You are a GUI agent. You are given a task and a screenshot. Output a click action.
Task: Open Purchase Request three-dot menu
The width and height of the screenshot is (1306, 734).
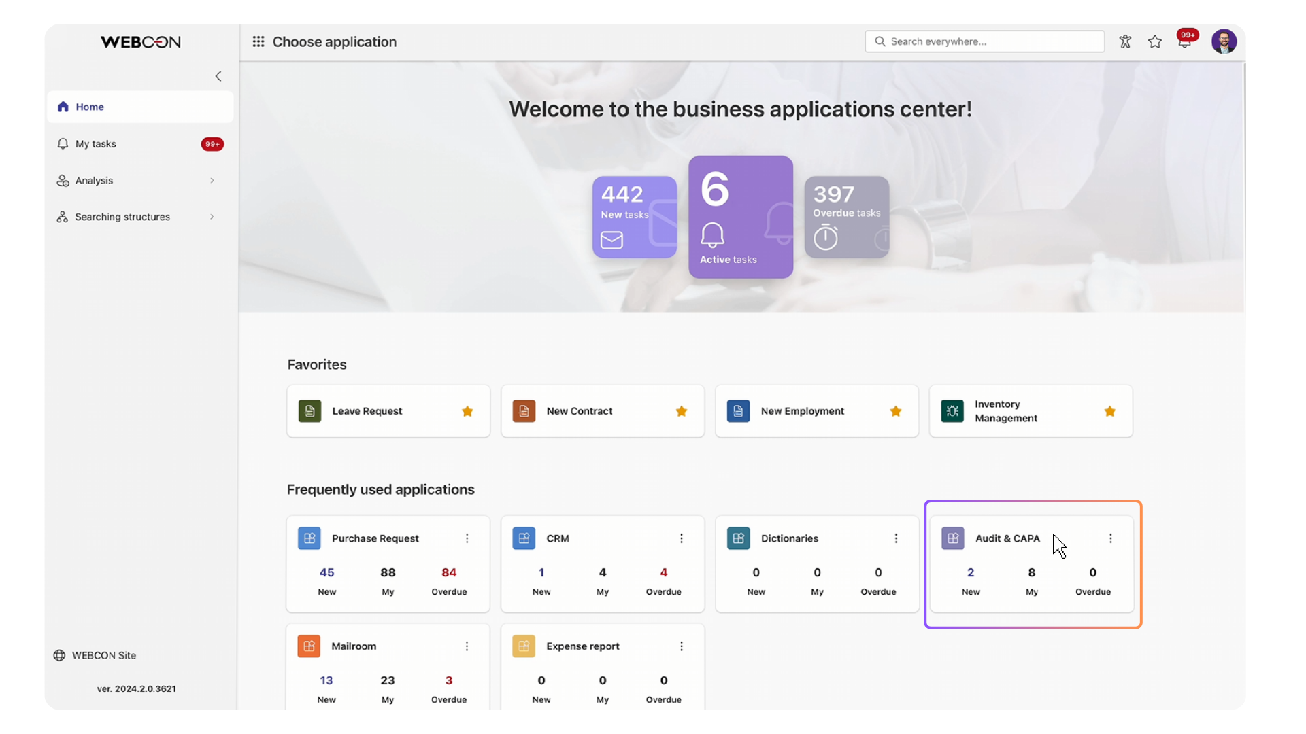pos(467,538)
